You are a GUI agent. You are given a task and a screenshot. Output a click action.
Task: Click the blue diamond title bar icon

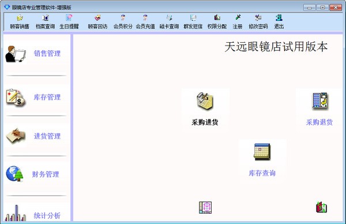point(7,8)
